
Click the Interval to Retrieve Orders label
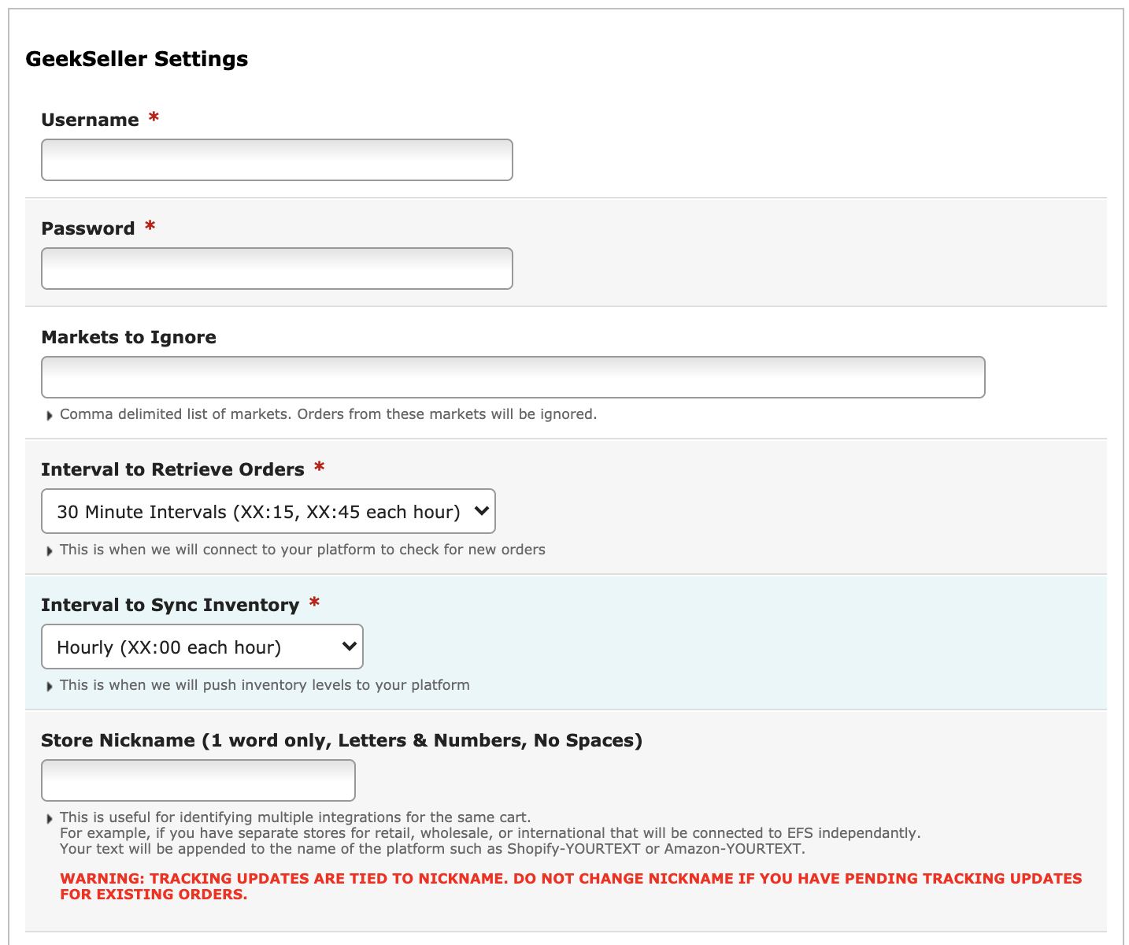172,469
